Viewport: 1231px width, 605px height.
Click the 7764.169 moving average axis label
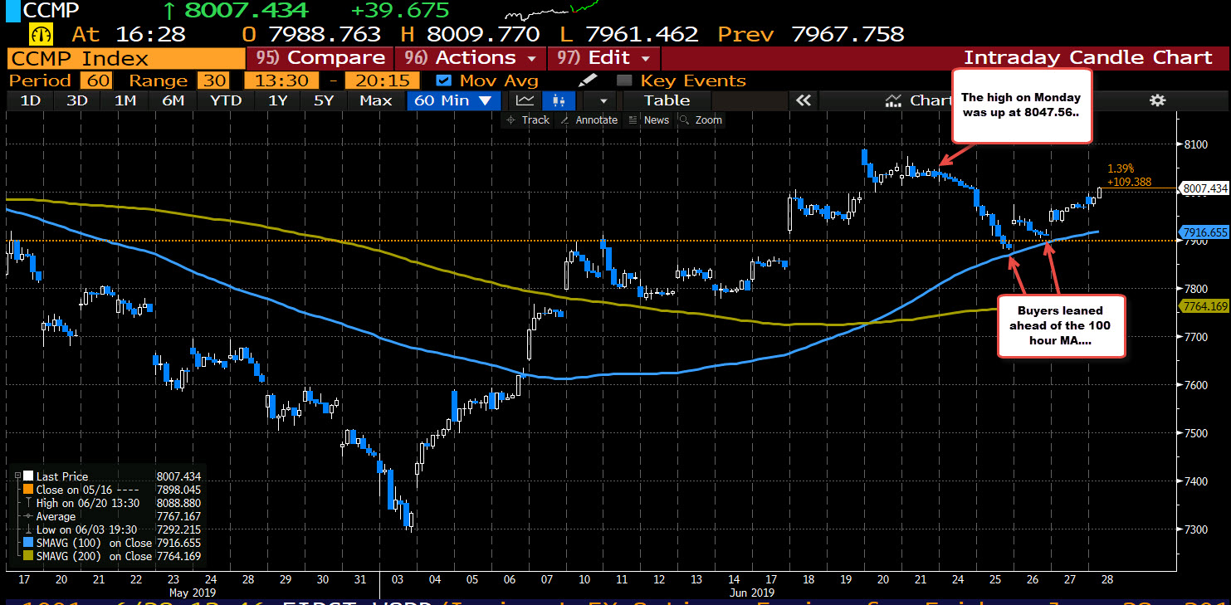coord(1203,306)
